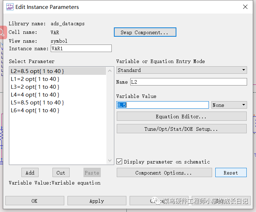Open Tune/Opt/Stat/DOE Setup
256x212 pixels.
click(x=181, y=129)
